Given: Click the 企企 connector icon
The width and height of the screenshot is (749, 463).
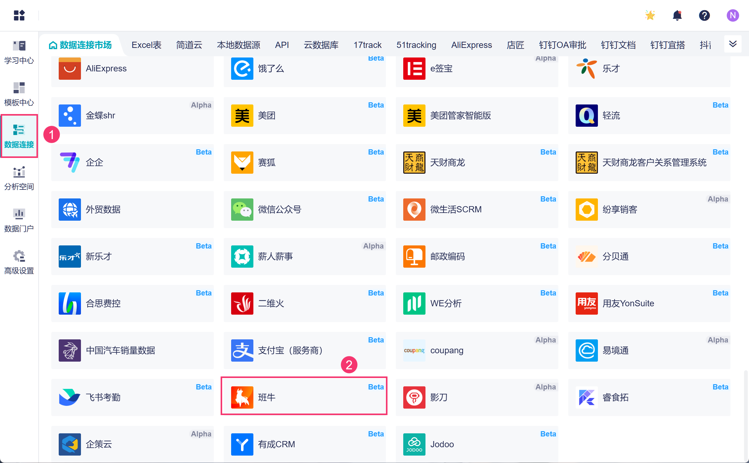Looking at the screenshot, I should 70,162.
